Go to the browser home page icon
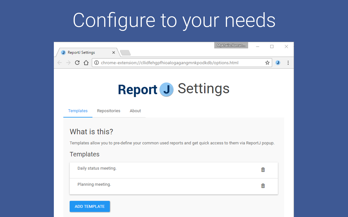The width and height of the screenshot is (348, 217). (x=86, y=63)
